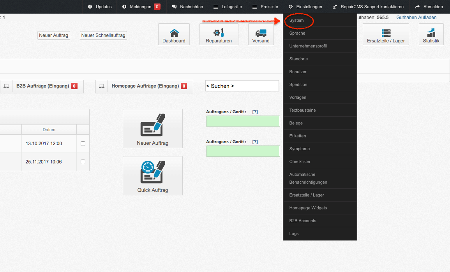Click the Einstellungen gear icon
The width and height of the screenshot is (450, 272).
(291, 7)
